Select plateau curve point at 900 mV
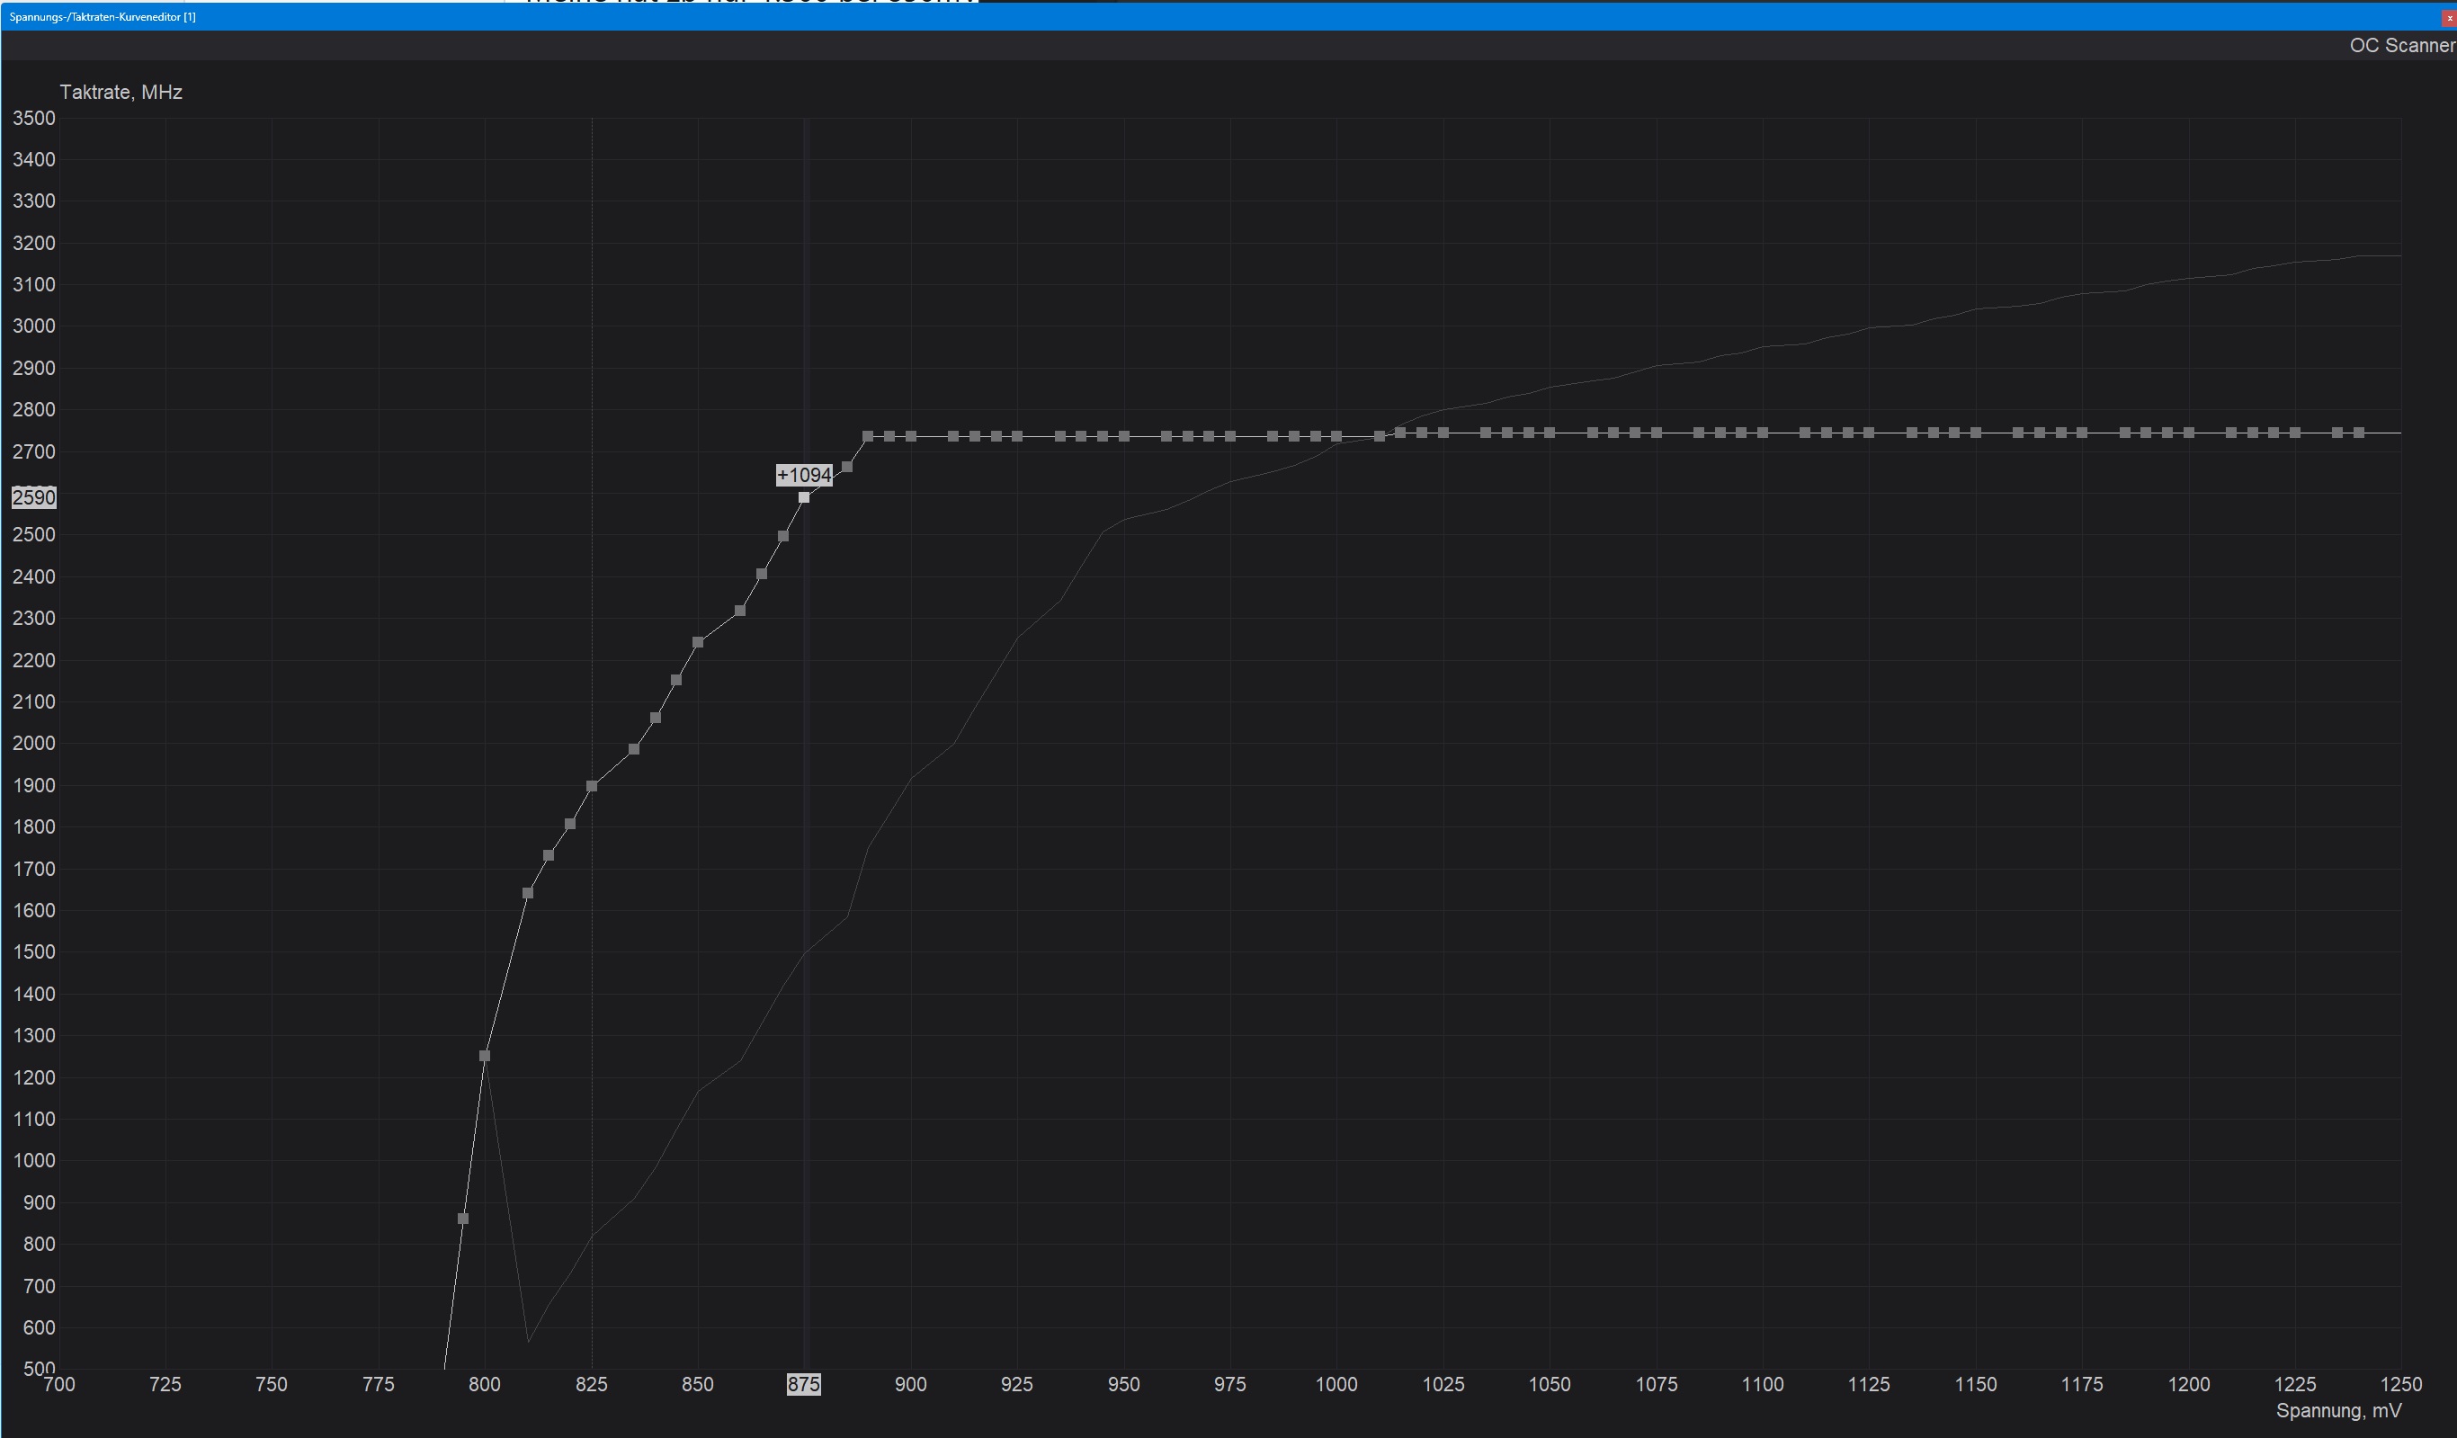This screenshot has width=2457, height=1438. [x=911, y=437]
